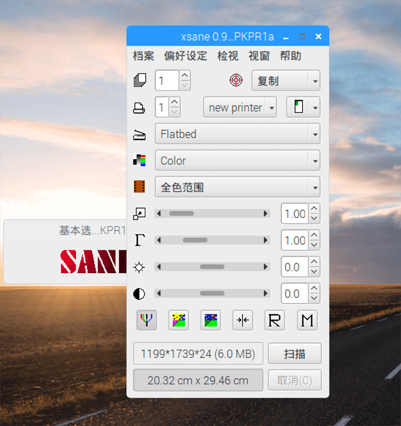This screenshot has height=426, width=401.
Task: Click the contrast slider handle
Action: click(212, 293)
